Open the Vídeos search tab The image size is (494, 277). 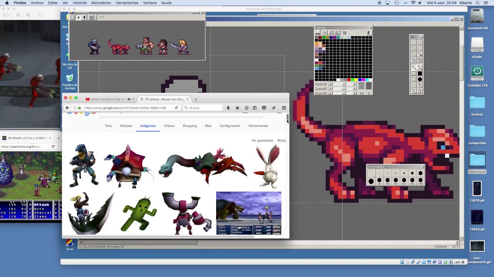point(169,126)
